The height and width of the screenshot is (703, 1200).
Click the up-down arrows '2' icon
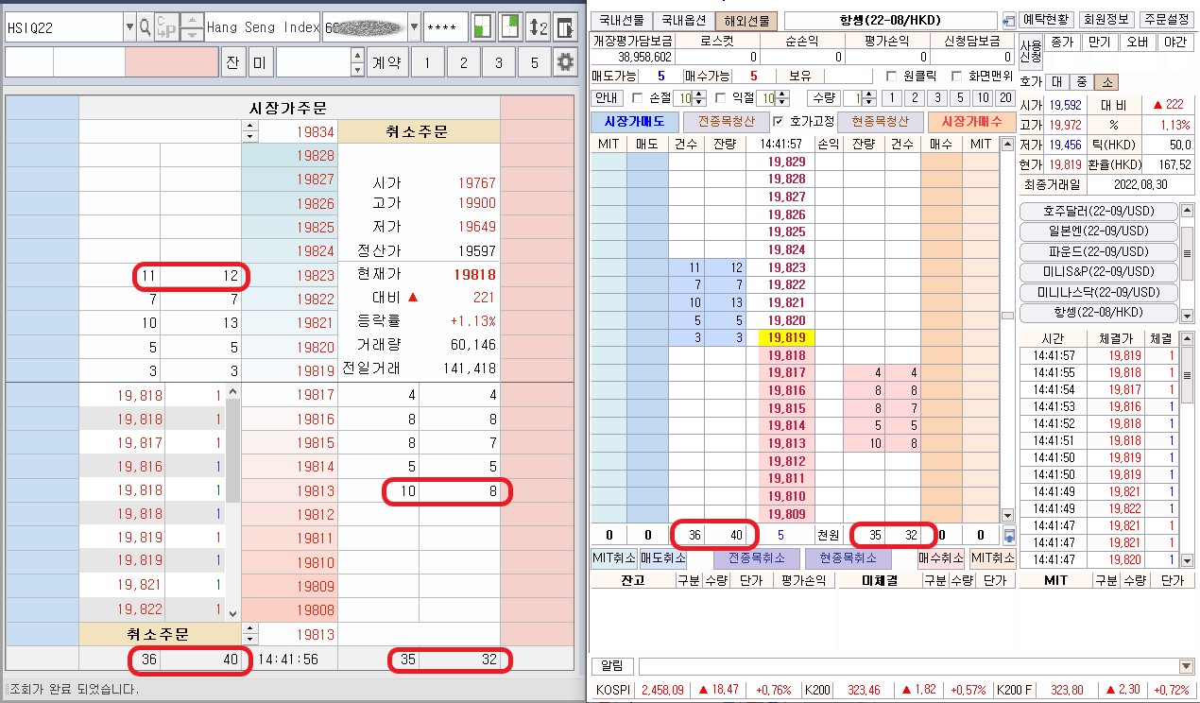click(538, 27)
